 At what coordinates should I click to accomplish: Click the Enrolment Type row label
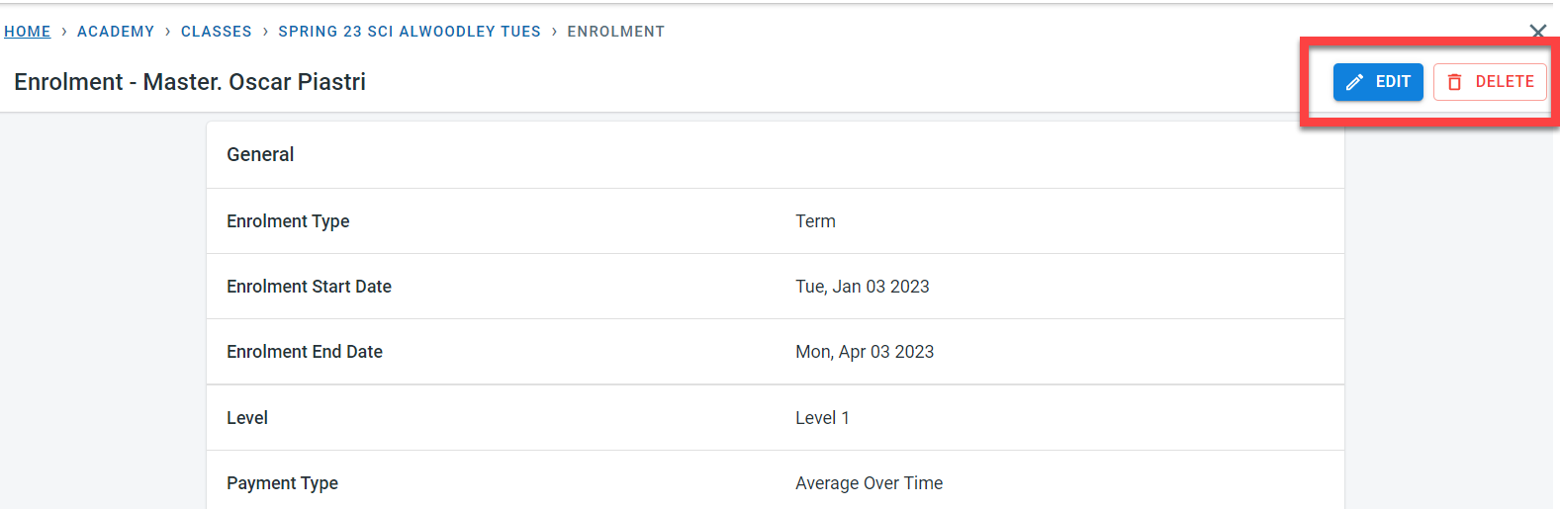pyautogui.click(x=288, y=221)
